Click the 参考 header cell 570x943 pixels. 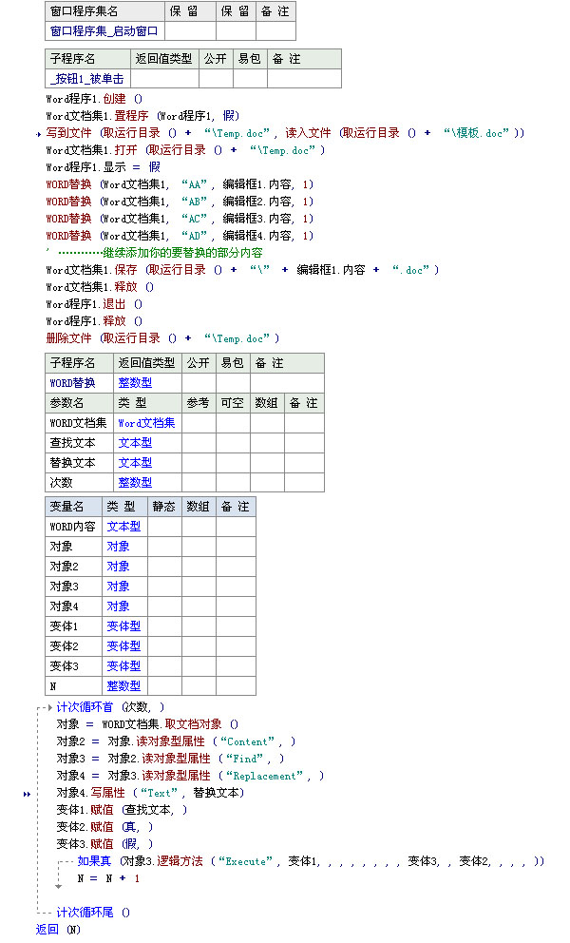[x=199, y=403]
